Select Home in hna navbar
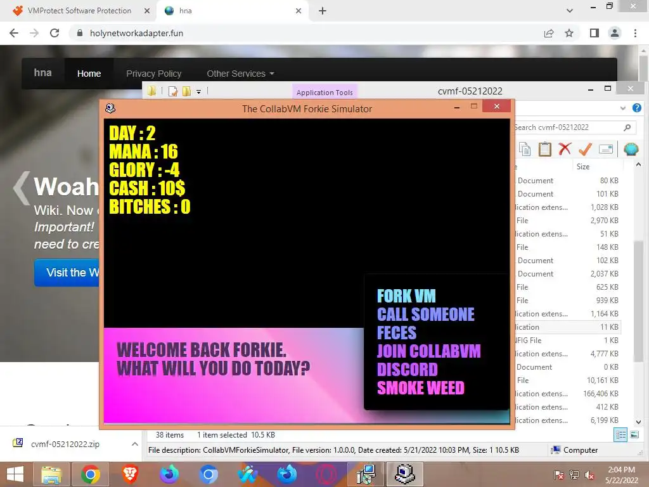649x487 pixels. click(89, 74)
